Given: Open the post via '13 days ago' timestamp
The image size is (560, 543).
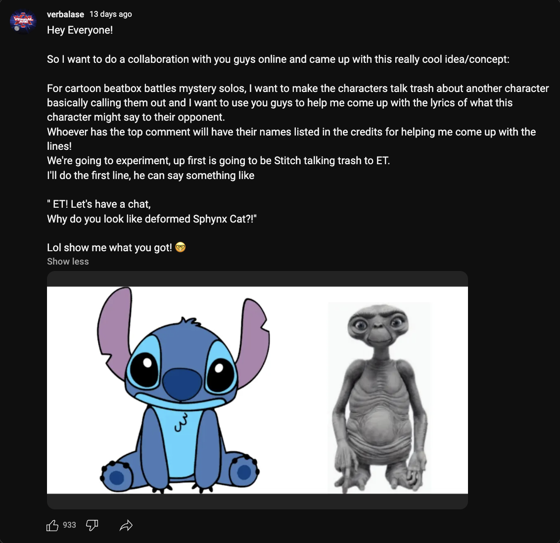Looking at the screenshot, I should click(111, 14).
